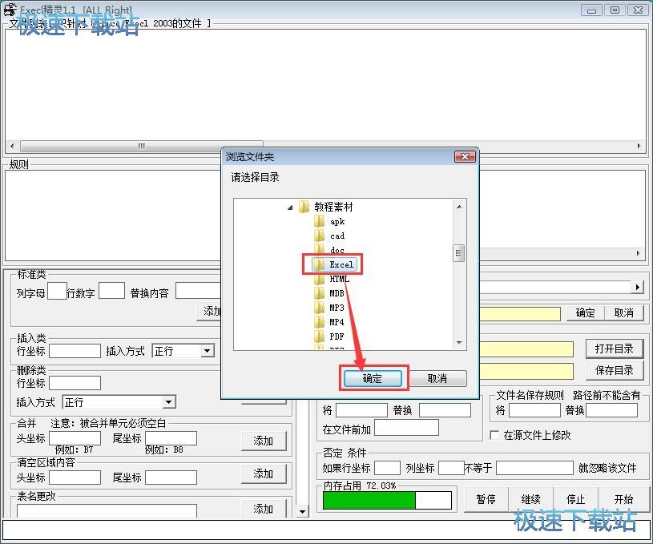Viewport: 653px width, 544px height.
Task: Pick the HTML folder in directory list
Action: [x=339, y=279]
